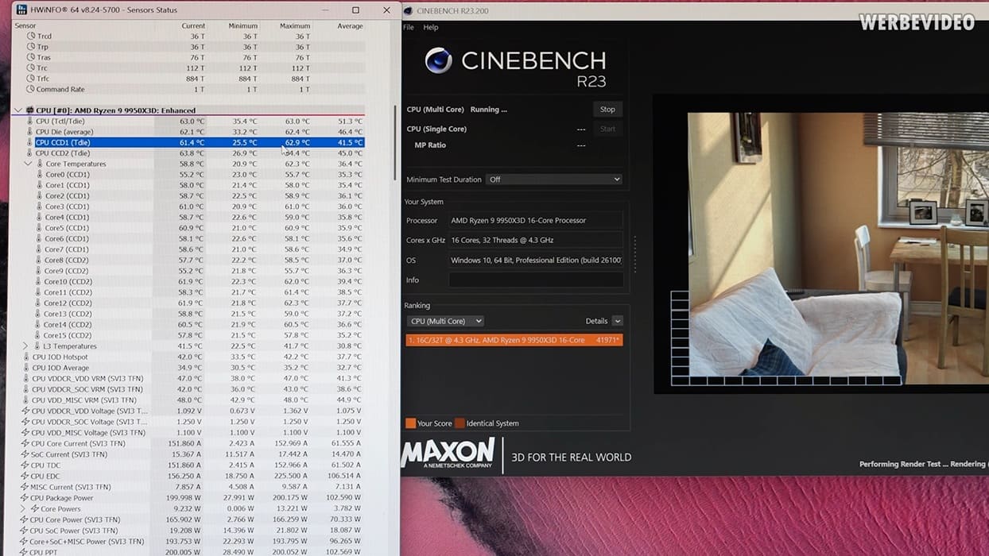
Task: Click lightning icon beside SoC Current
Action: point(25,454)
